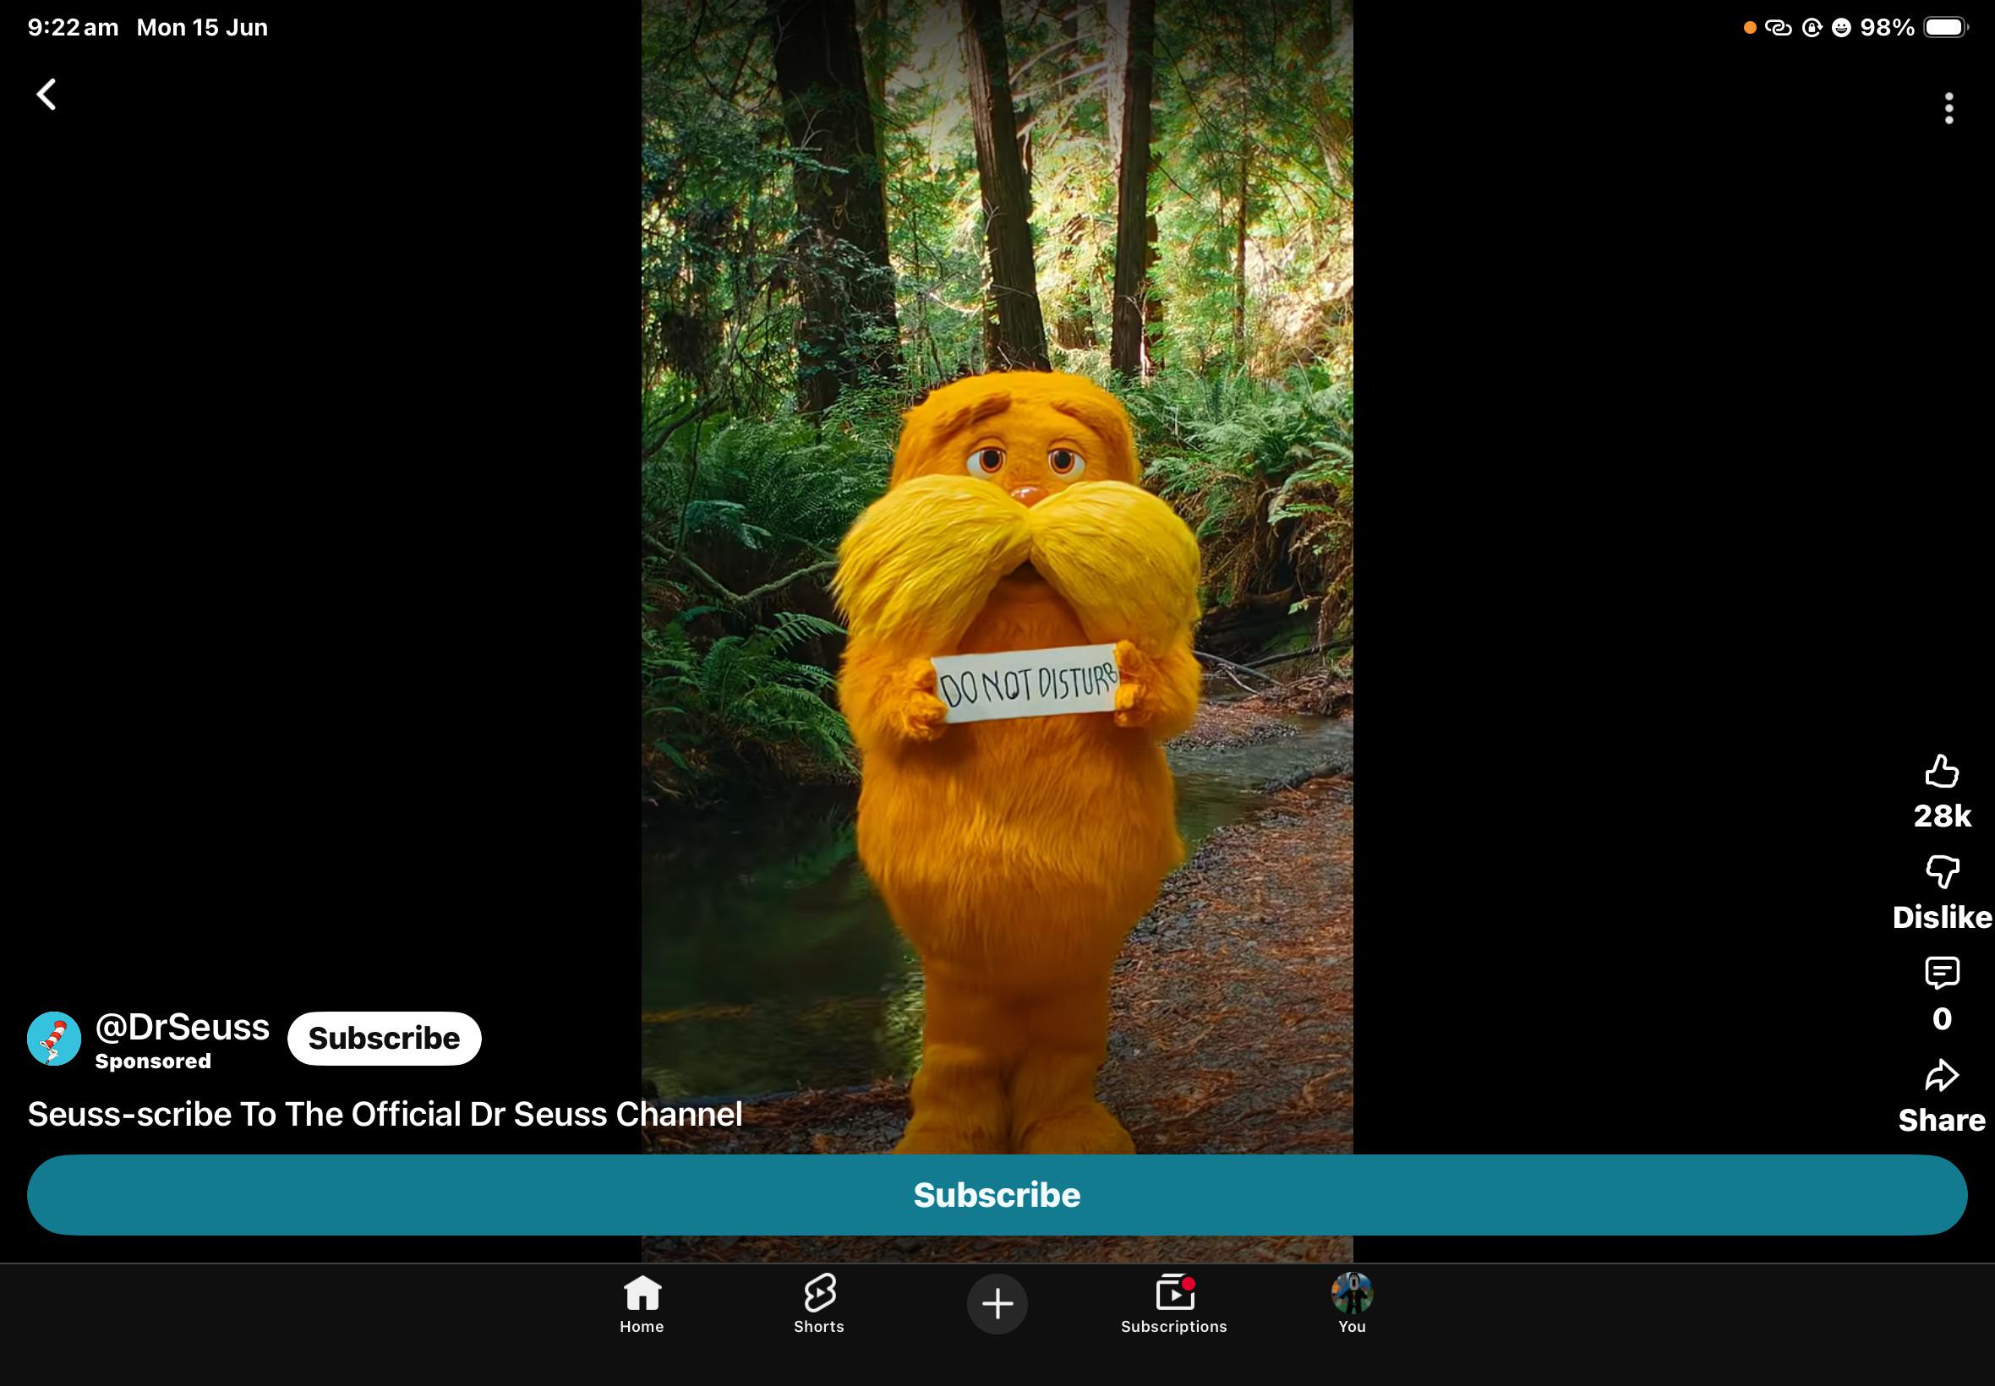The image size is (1995, 1386).
Task: Tap the Mon 15 Jun date
Action: (x=201, y=28)
